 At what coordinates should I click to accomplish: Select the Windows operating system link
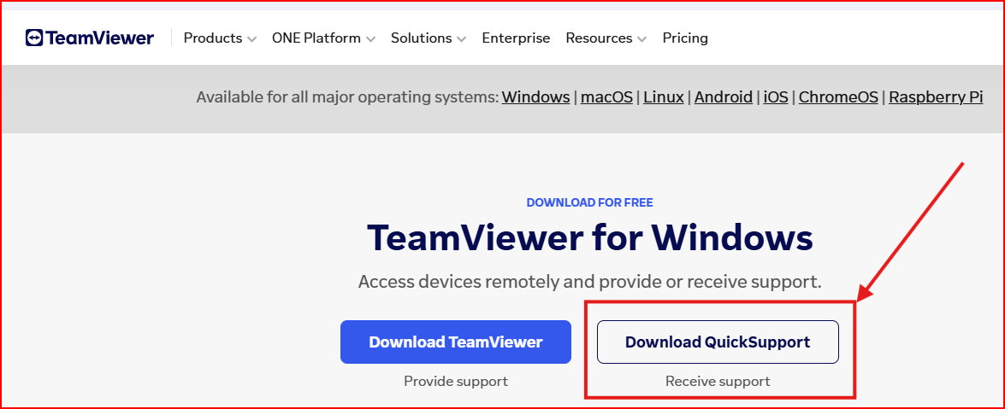(535, 97)
